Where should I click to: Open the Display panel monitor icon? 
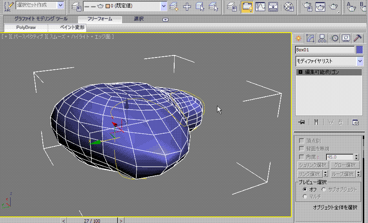[346, 38]
